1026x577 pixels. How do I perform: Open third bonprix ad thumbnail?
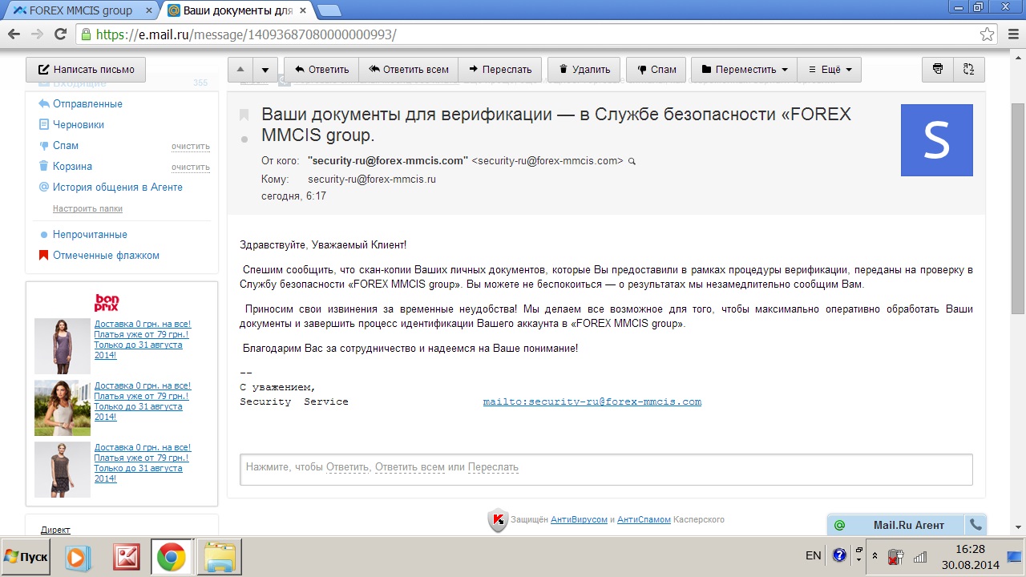(63, 470)
